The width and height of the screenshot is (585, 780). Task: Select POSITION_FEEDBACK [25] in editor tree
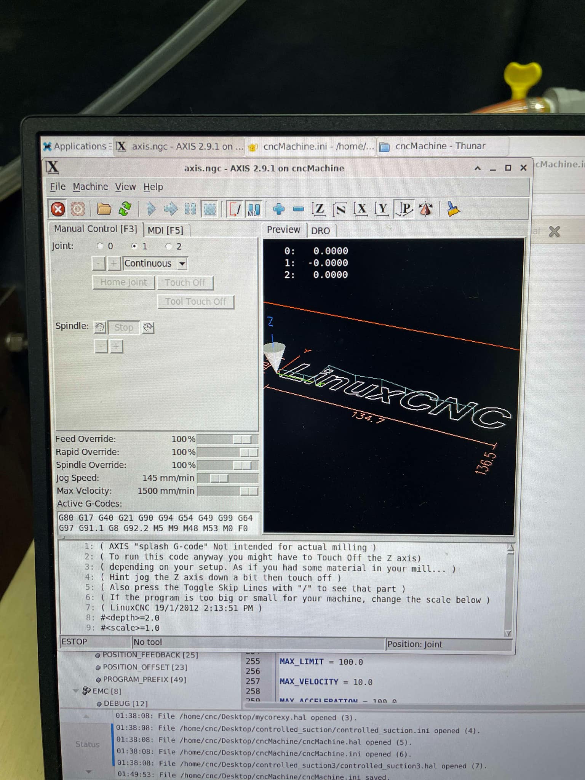pos(150,655)
